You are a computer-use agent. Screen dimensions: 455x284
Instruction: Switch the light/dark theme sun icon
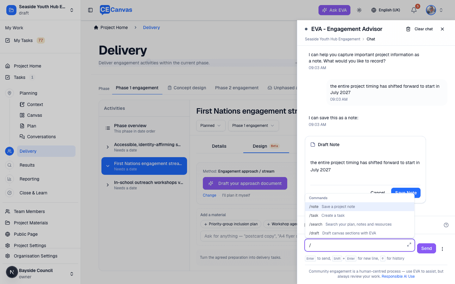click(359, 10)
